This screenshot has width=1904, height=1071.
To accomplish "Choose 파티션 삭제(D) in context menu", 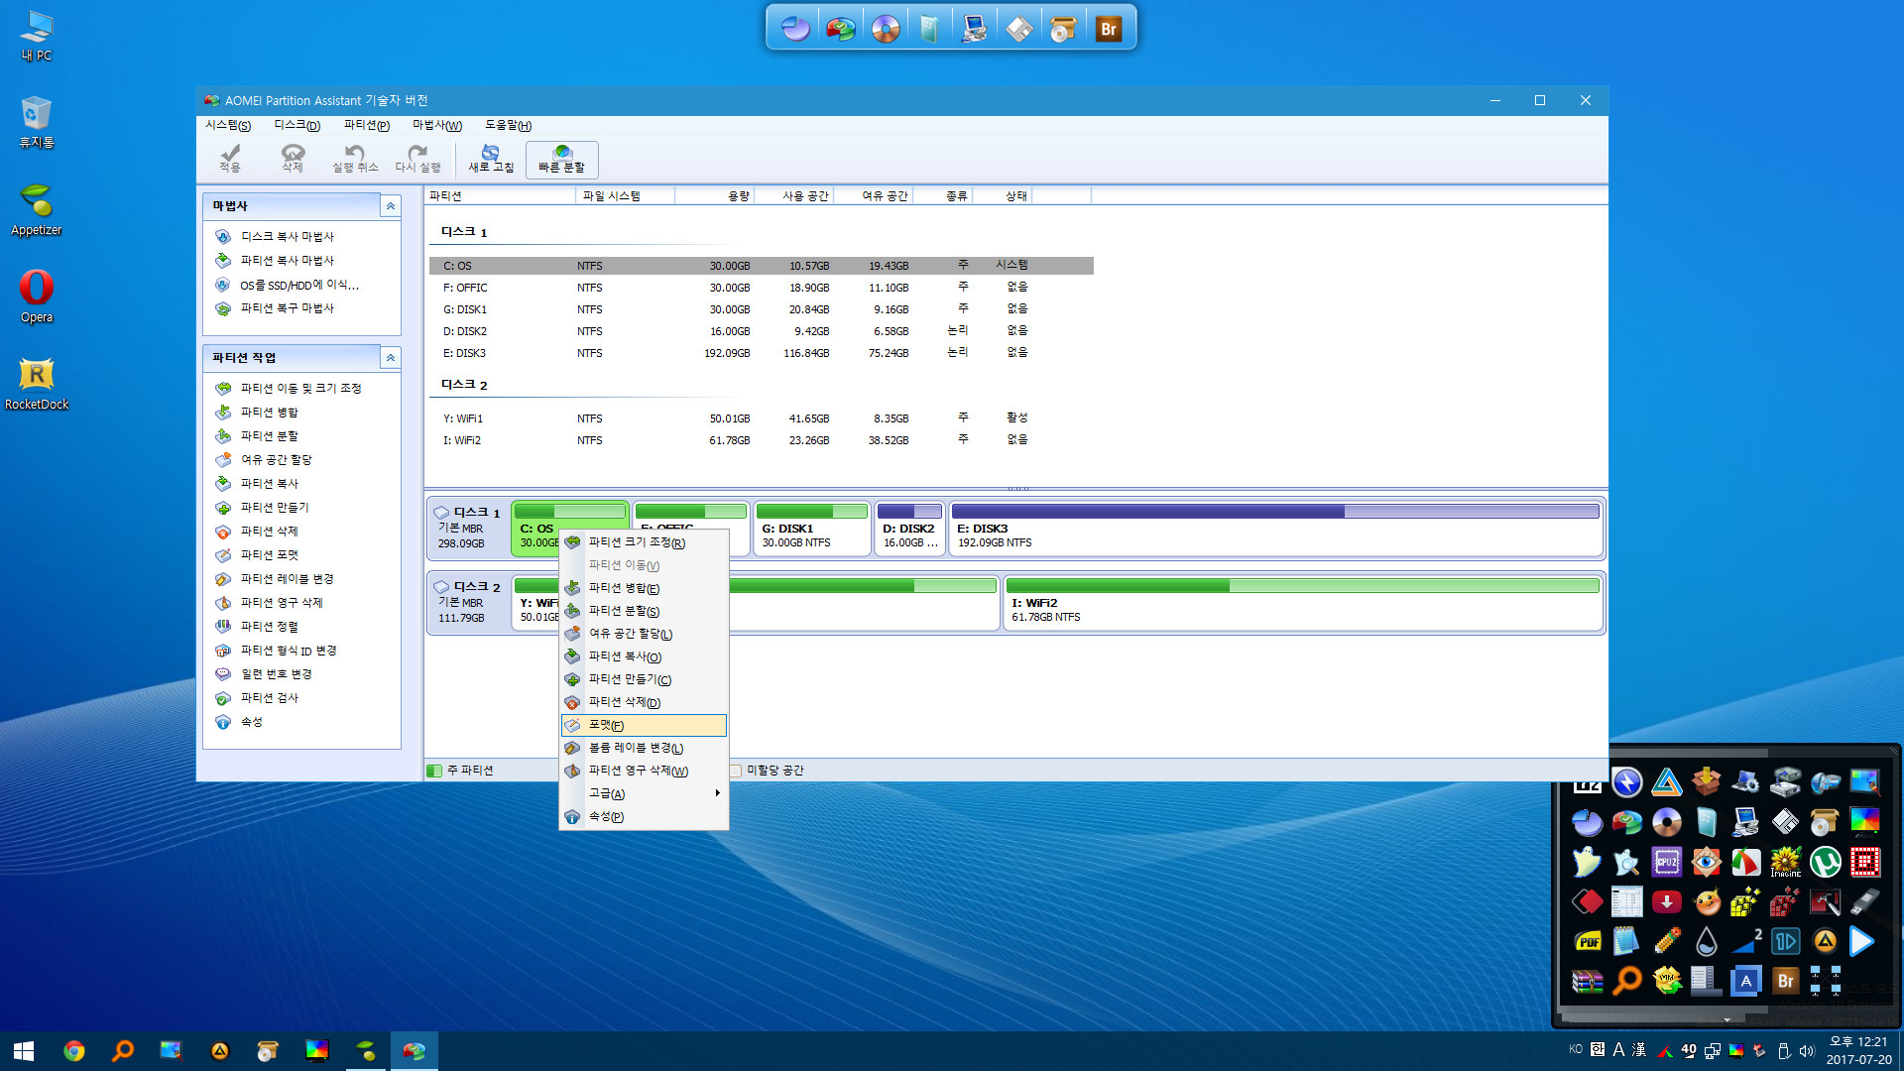I will (x=644, y=702).
